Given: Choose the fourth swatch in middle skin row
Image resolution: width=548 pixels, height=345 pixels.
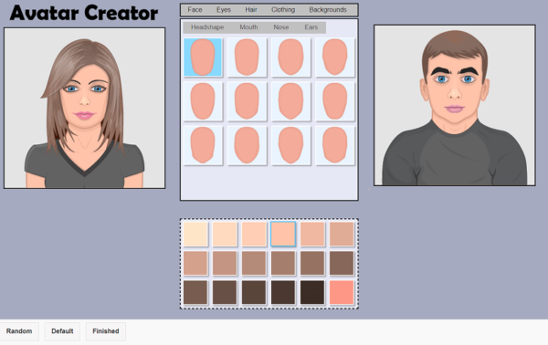Looking at the screenshot, I should pyautogui.click(x=283, y=263).
